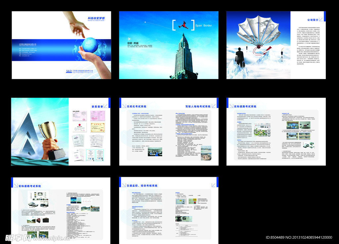Click the Span Border text label
Viewport: 339px width, 244px height.
click(203, 25)
